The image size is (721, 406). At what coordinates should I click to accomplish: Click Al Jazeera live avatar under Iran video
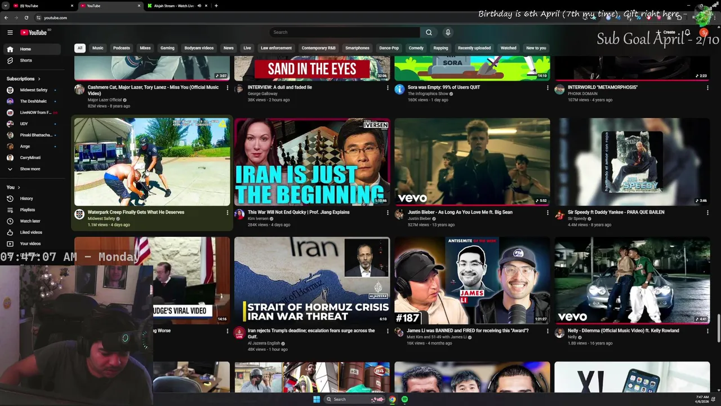[239, 333]
